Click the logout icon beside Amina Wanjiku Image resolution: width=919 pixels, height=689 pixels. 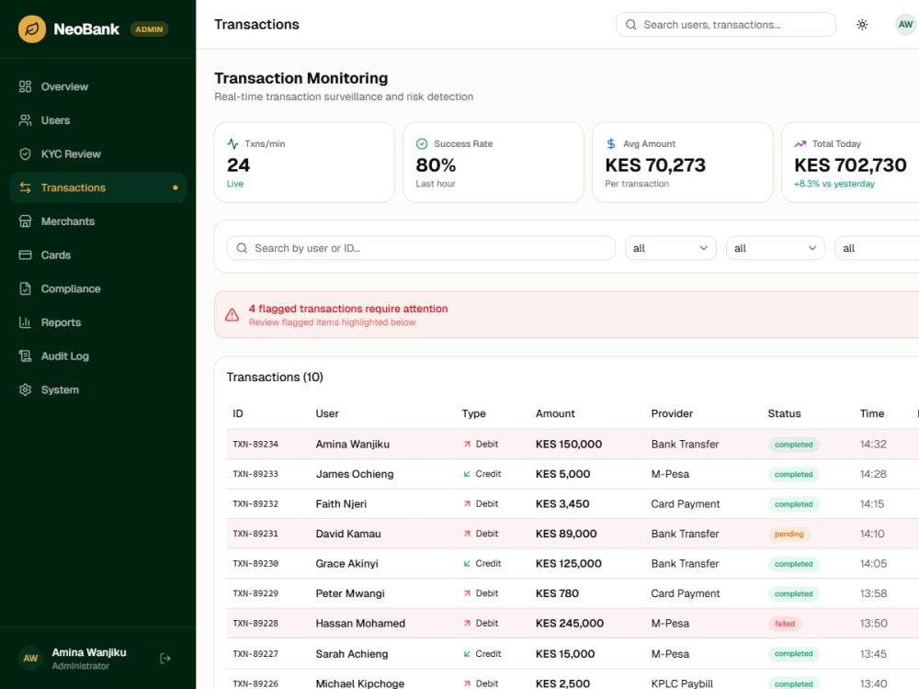[165, 659]
